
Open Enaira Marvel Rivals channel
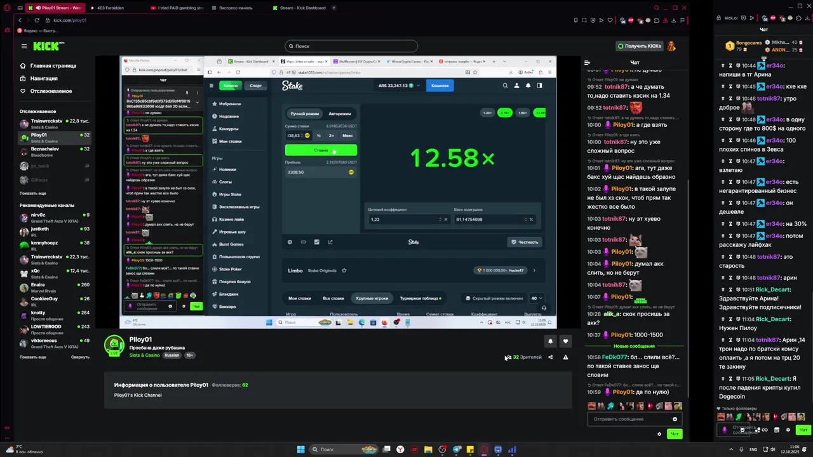point(55,286)
